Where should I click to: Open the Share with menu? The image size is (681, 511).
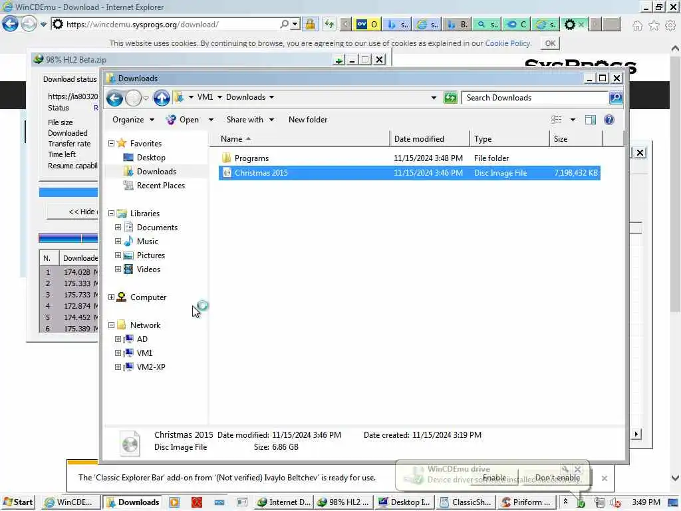point(250,120)
